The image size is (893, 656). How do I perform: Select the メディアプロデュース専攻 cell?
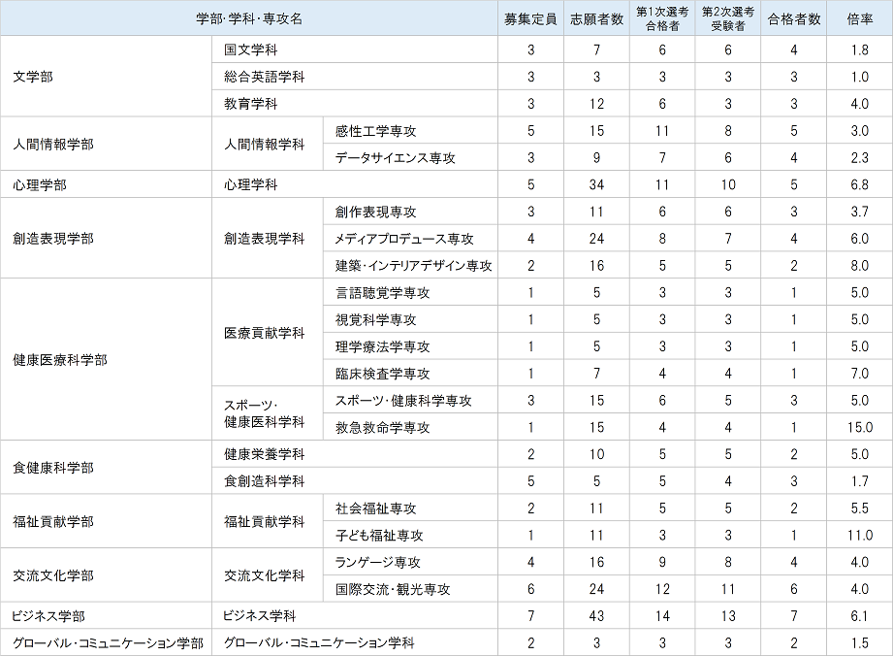(404, 239)
